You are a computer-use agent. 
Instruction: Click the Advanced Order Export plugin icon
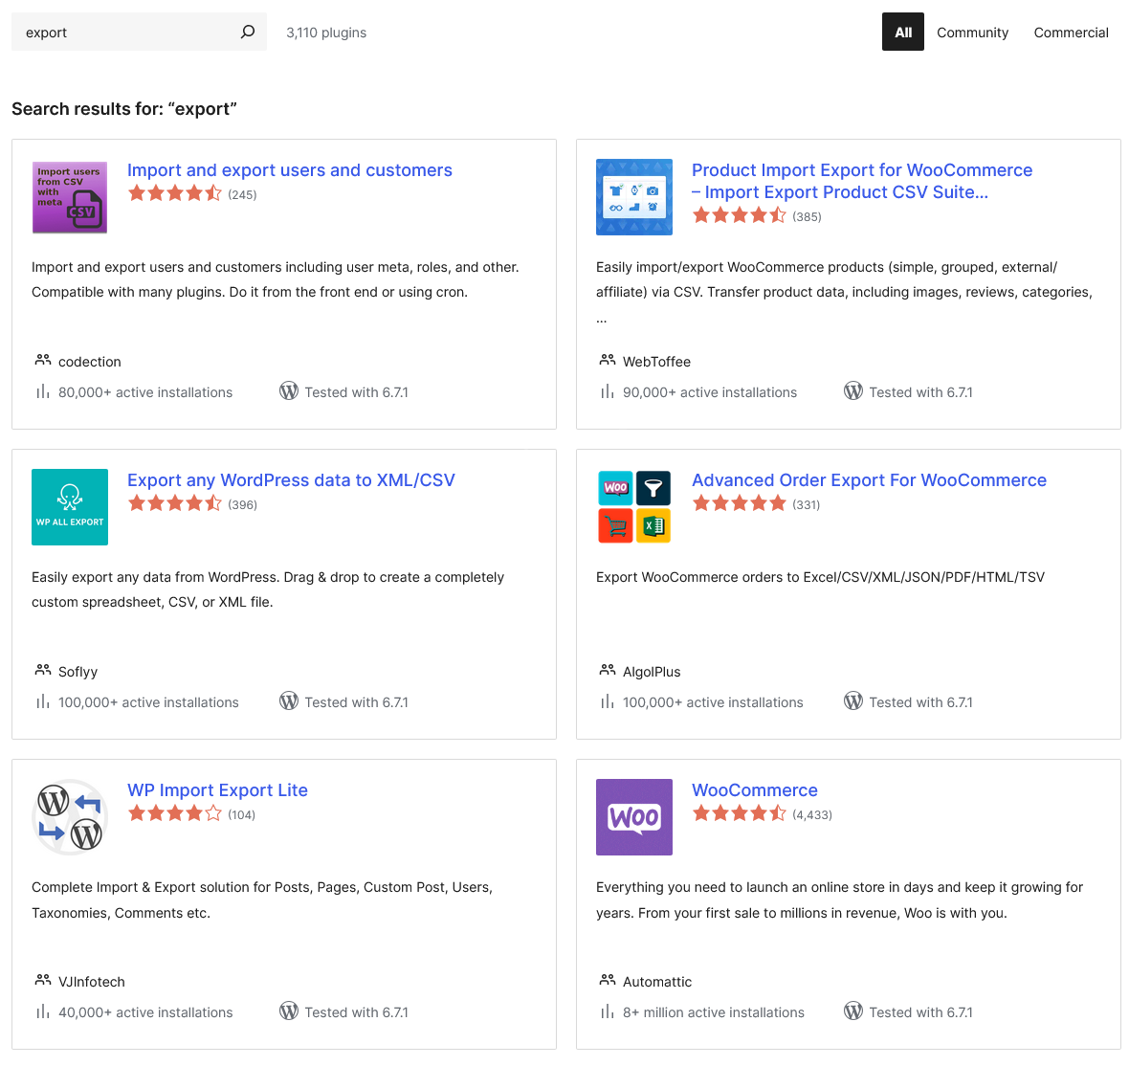[x=634, y=507]
